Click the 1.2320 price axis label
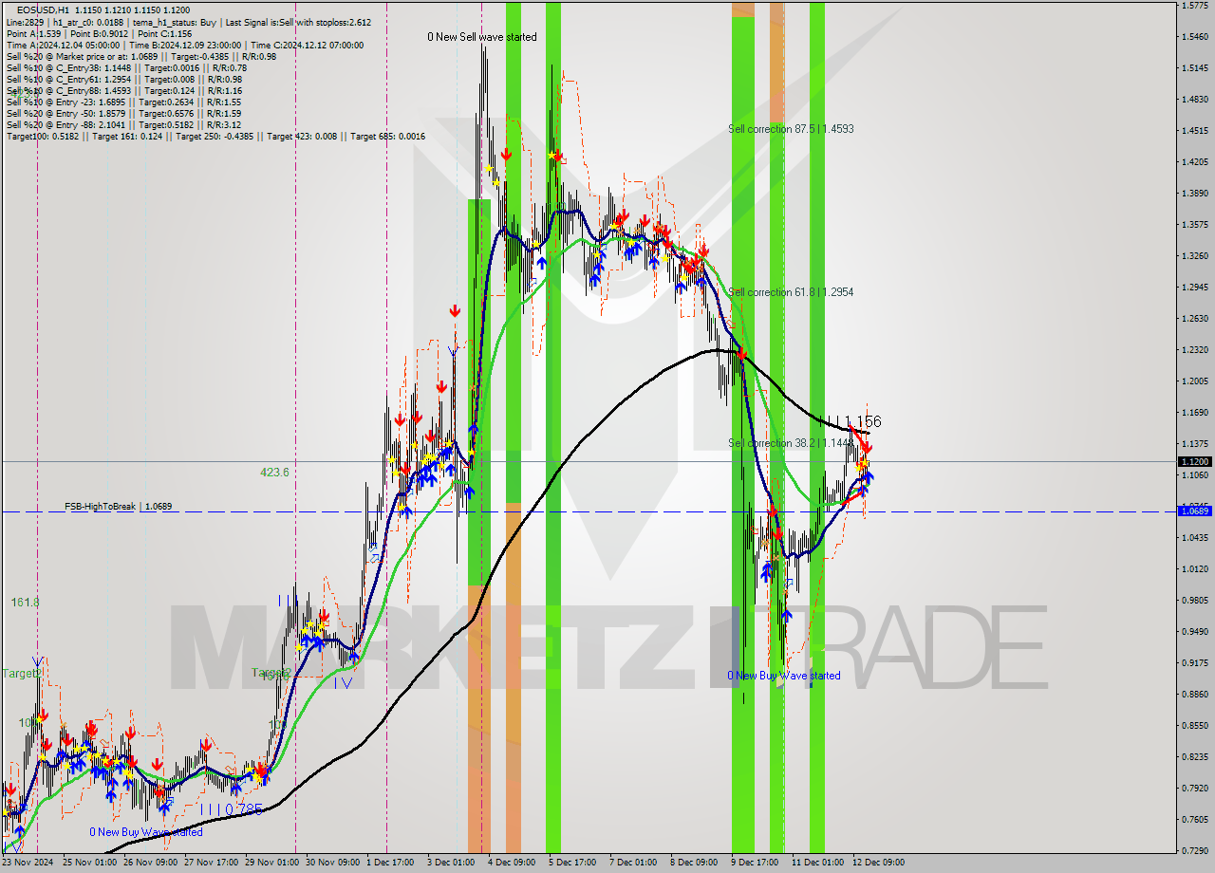 (1194, 350)
